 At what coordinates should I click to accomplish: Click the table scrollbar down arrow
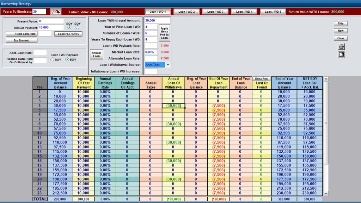326,194
